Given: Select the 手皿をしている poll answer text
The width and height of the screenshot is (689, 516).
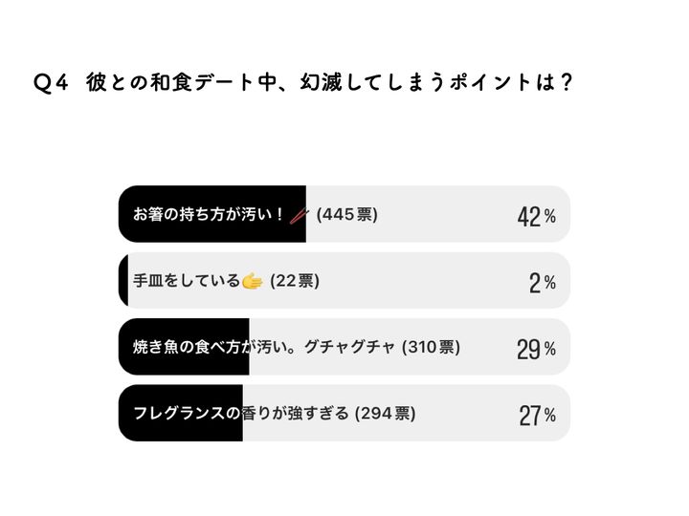Looking at the screenshot, I should click(186, 281).
